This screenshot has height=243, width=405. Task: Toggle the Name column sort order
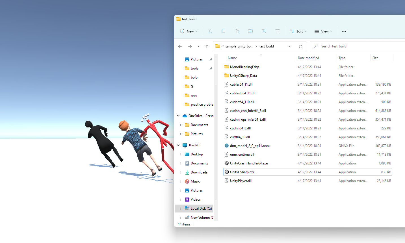[x=232, y=58]
